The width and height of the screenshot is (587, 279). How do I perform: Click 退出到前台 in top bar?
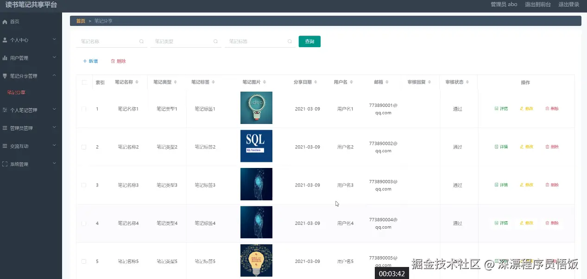click(x=538, y=4)
